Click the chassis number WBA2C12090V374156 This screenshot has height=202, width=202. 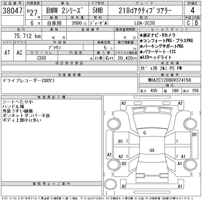(x=169, y=80)
